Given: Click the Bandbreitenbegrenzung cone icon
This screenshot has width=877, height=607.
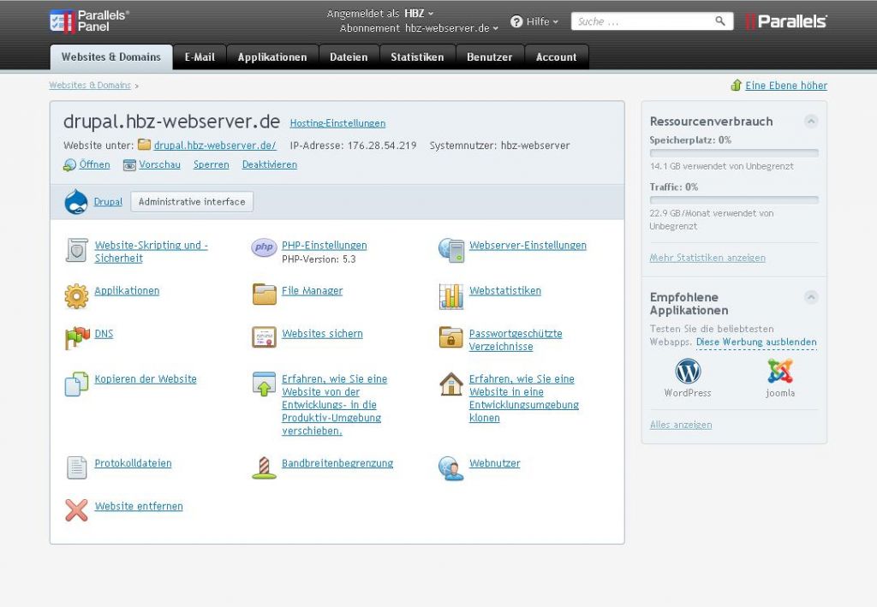Looking at the screenshot, I should [264, 467].
